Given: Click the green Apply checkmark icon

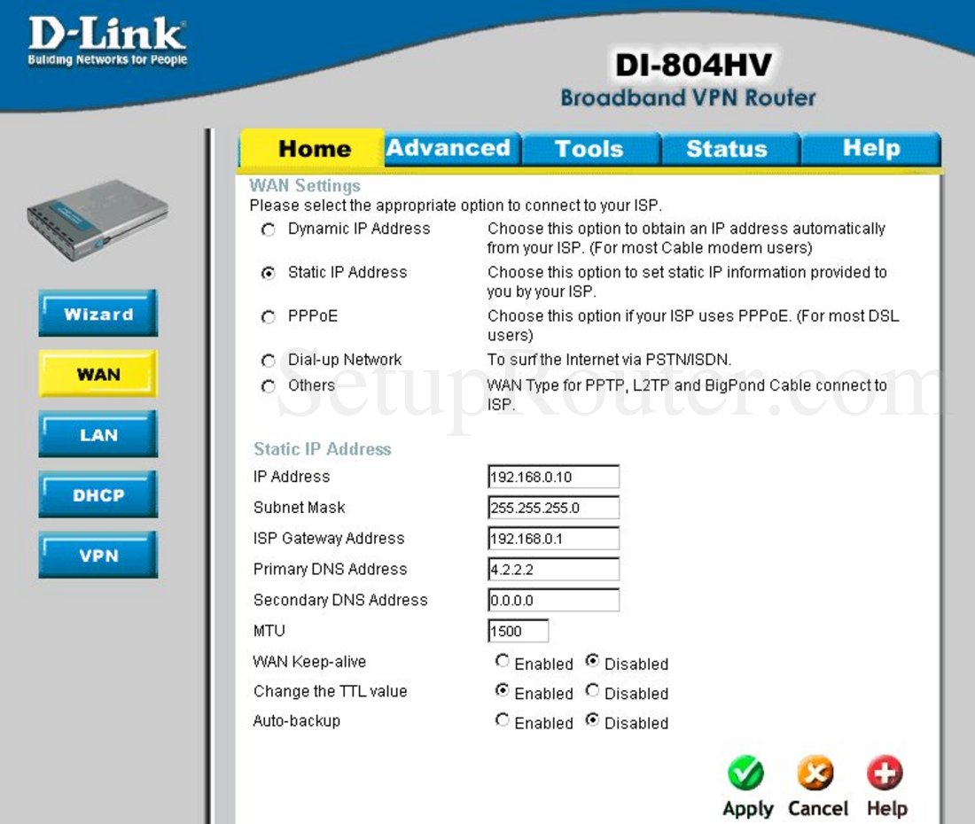Looking at the screenshot, I should pyautogui.click(x=746, y=773).
